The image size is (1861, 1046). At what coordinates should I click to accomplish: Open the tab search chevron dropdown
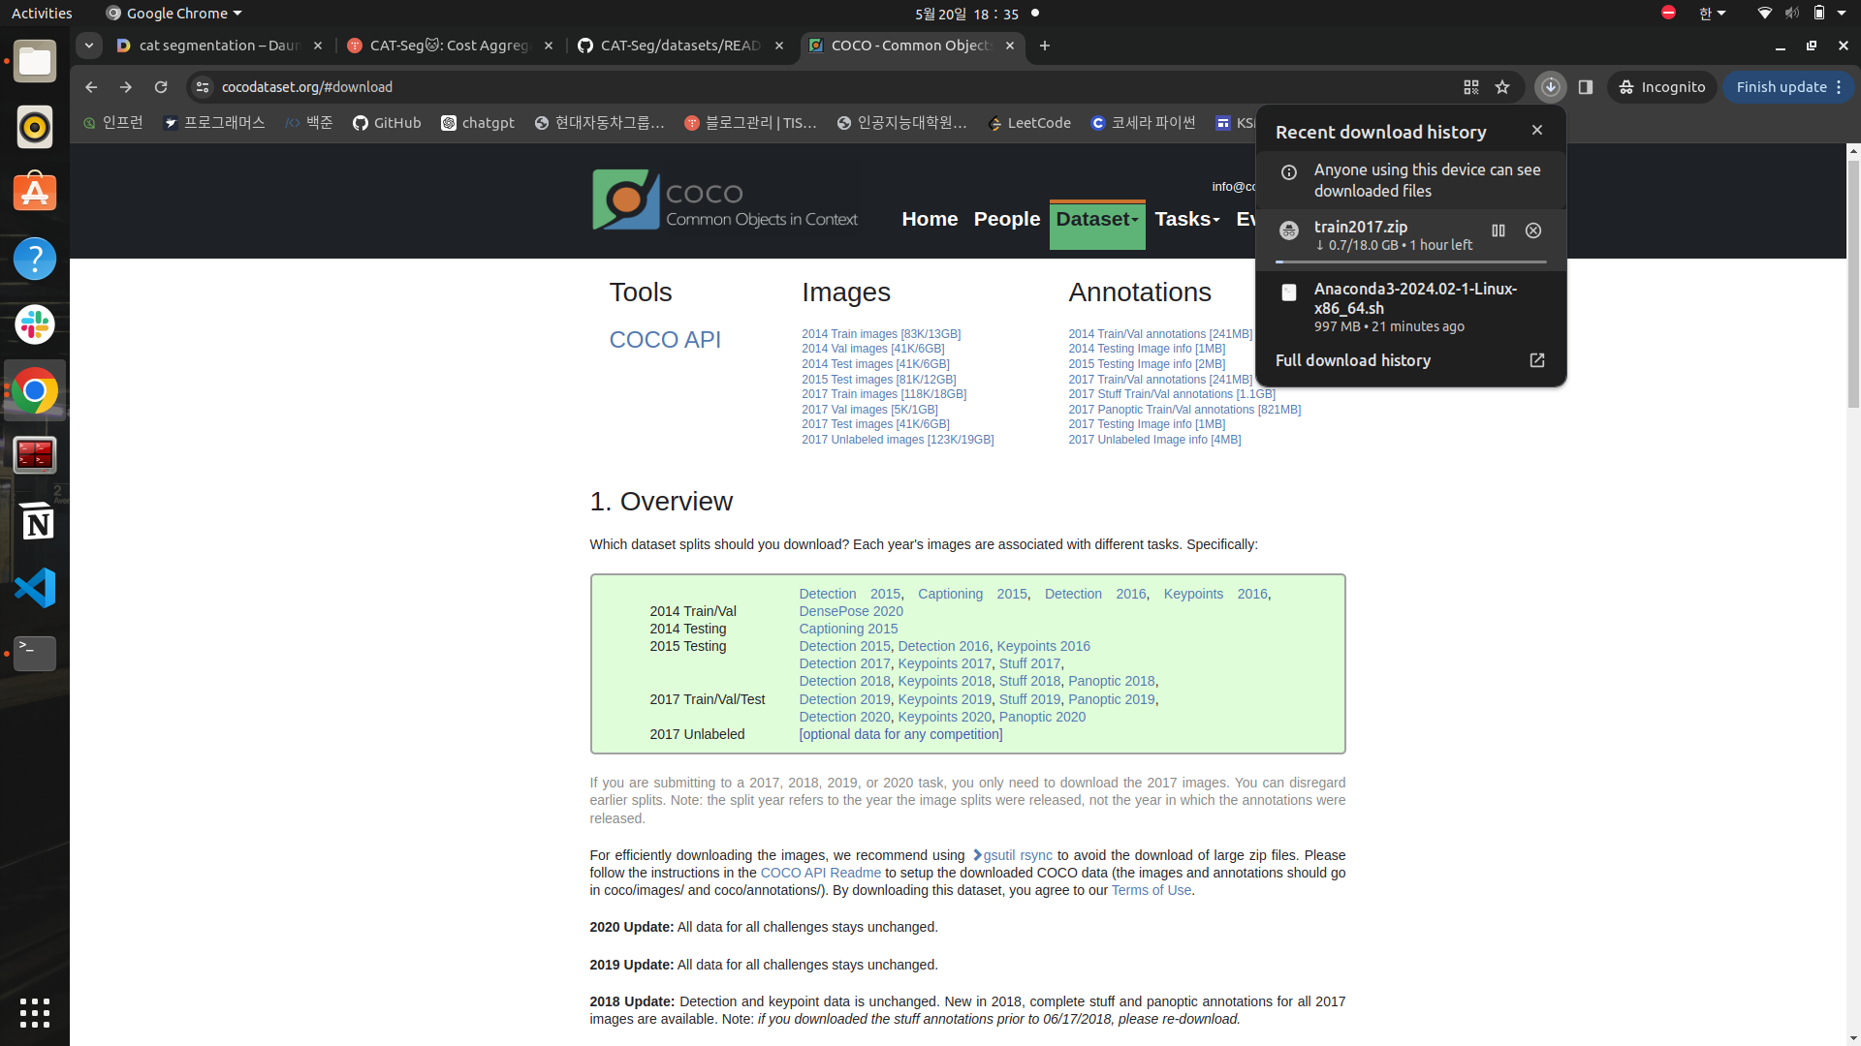(89, 46)
